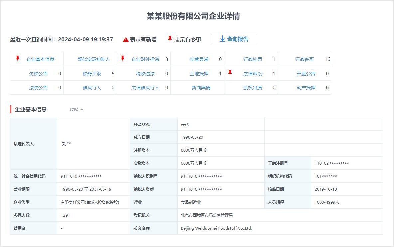The width and height of the screenshot is (394, 247).
Task: Open the 疑似实际控制人 section
Action: pyautogui.click(x=94, y=59)
